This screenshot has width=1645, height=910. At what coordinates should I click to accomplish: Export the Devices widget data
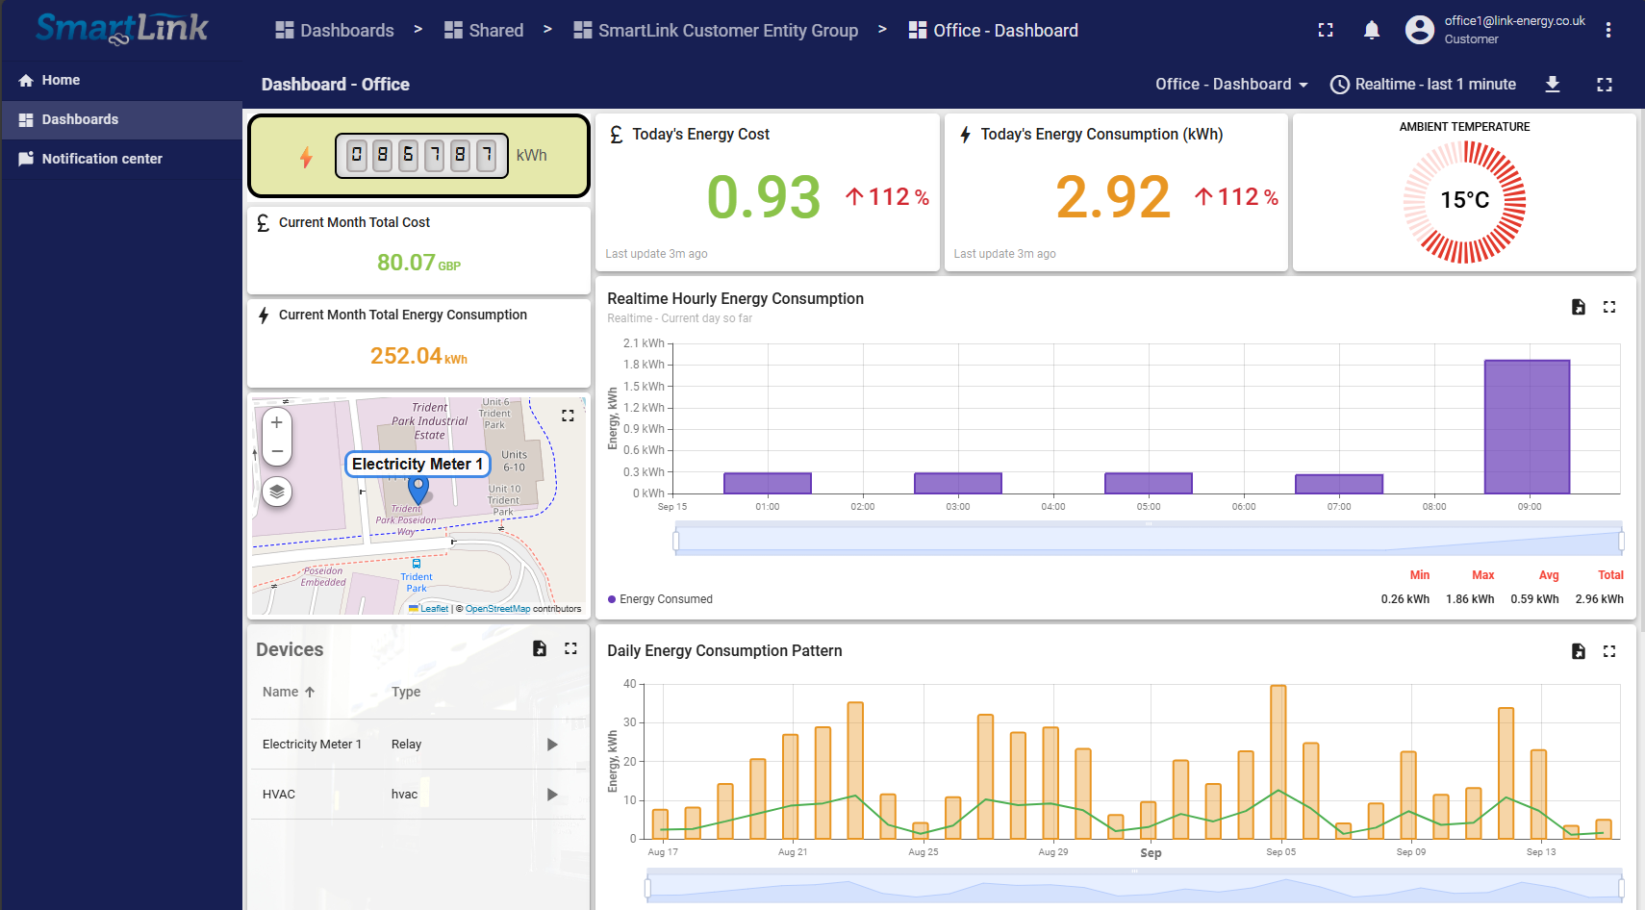click(540, 648)
